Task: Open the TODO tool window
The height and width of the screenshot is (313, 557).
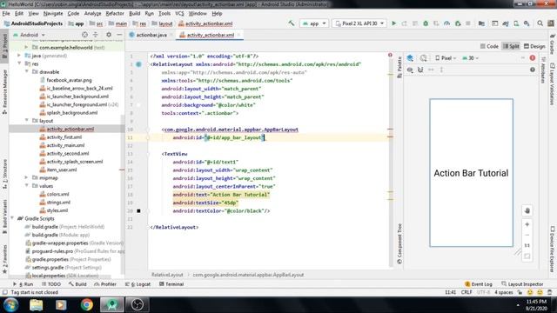Action: (51, 284)
